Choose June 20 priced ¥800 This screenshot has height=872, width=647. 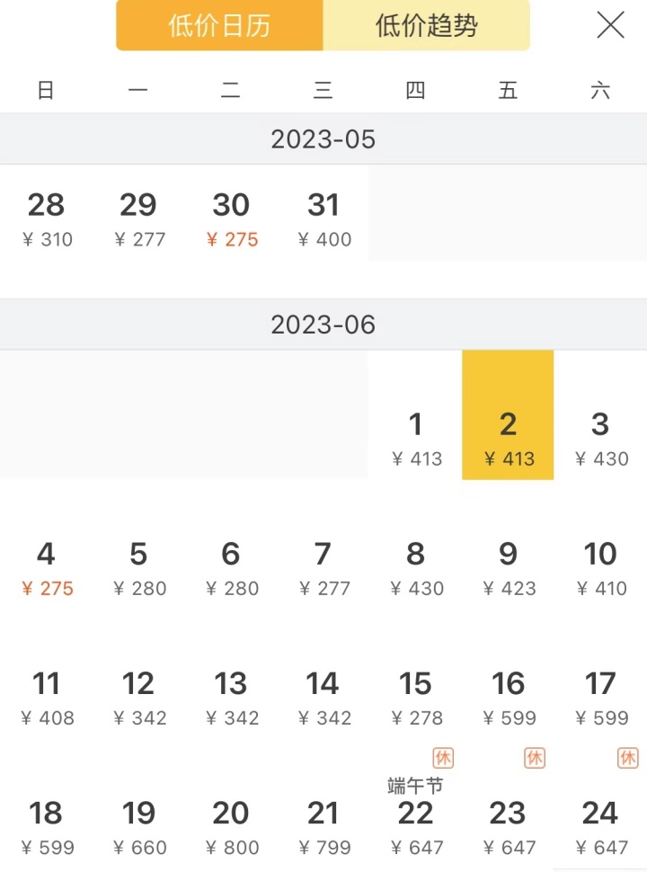click(x=231, y=827)
